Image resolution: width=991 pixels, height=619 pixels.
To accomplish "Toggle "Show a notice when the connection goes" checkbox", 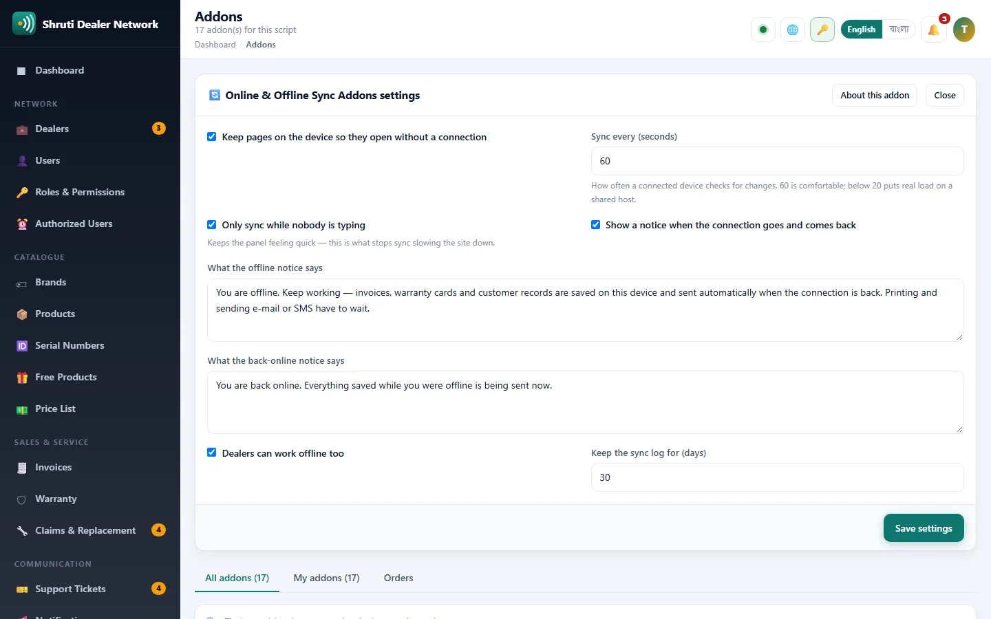I will [x=595, y=225].
